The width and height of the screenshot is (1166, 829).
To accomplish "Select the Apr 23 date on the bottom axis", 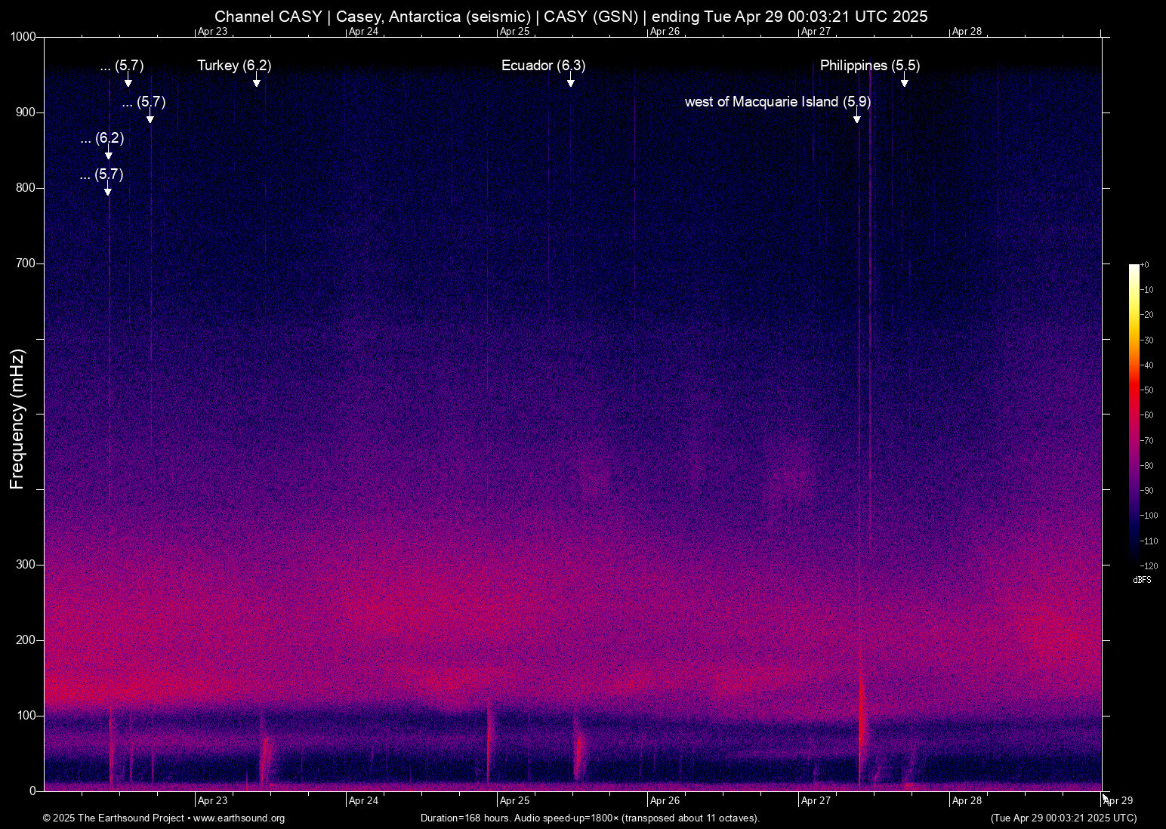I will [212, 800].
